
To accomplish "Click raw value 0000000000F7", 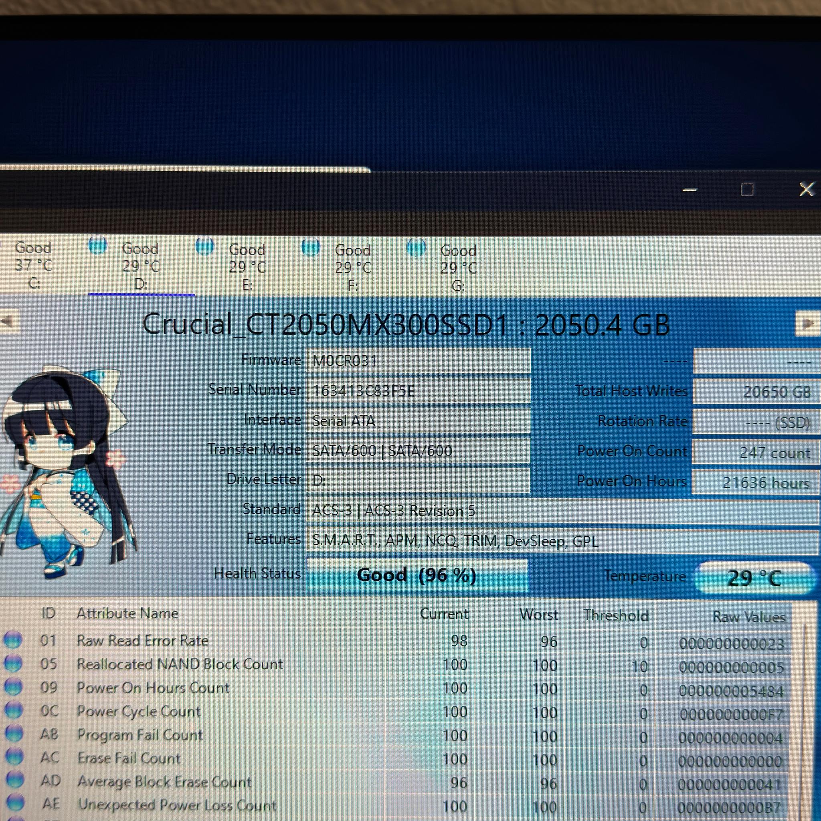I will [x=731, y=715].
